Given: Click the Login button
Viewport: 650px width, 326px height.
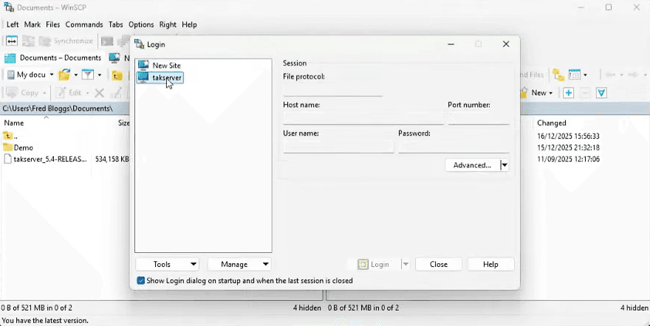Looking at the screenshot, I should pos(374,264).
